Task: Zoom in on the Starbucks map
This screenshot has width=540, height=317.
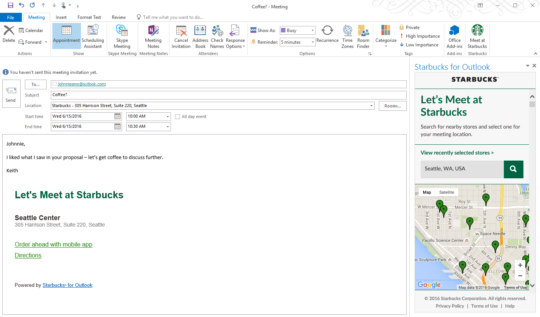Action: [x=520, y=265]
